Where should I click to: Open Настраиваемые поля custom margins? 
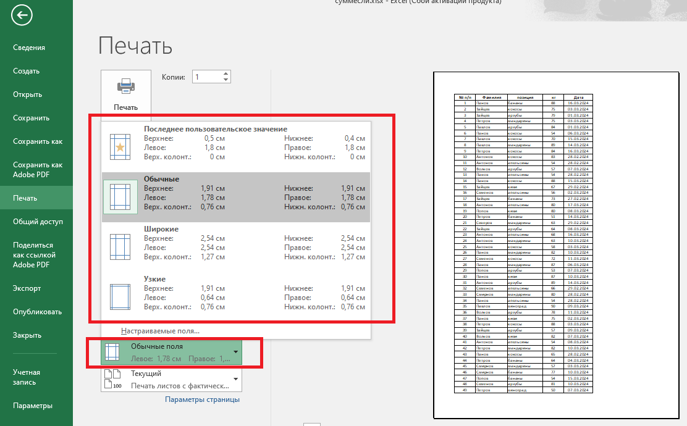pyautogui.click(x=160, y=331)
